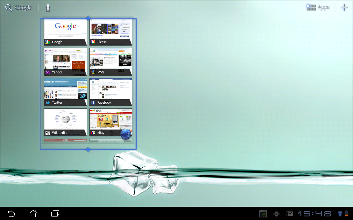Tap the MSN butterfly favicon

click(x=93, y=72)
